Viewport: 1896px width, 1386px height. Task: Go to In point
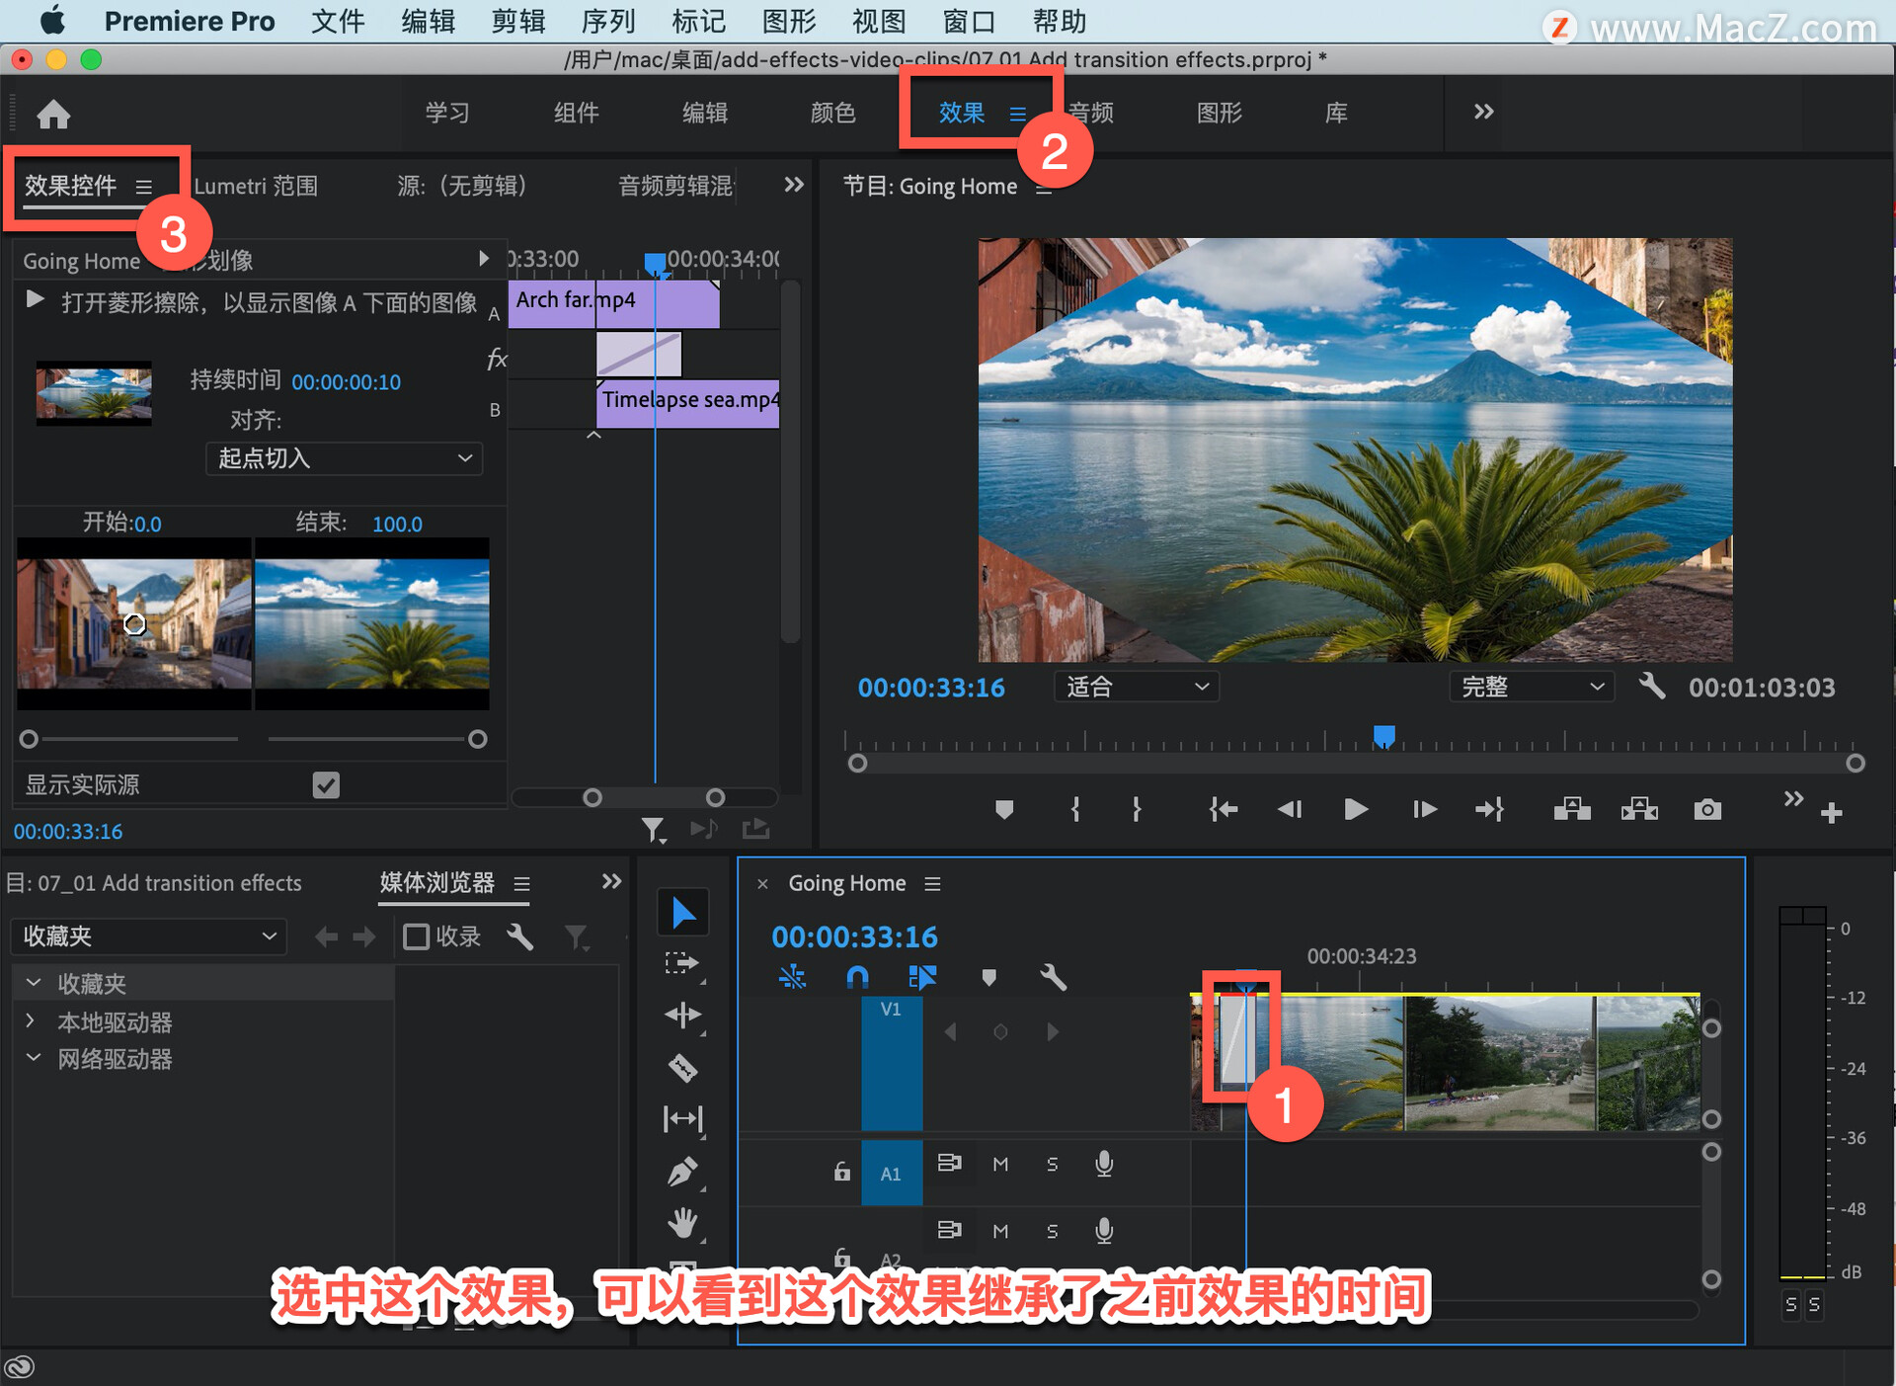(1223, 810)
